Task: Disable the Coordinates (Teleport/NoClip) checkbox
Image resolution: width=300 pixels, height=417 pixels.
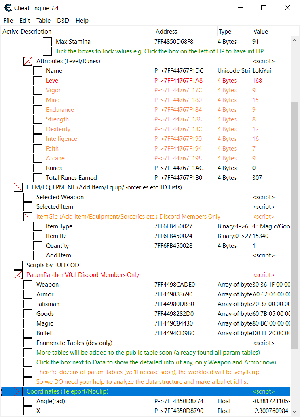Action: pos(18,391)
